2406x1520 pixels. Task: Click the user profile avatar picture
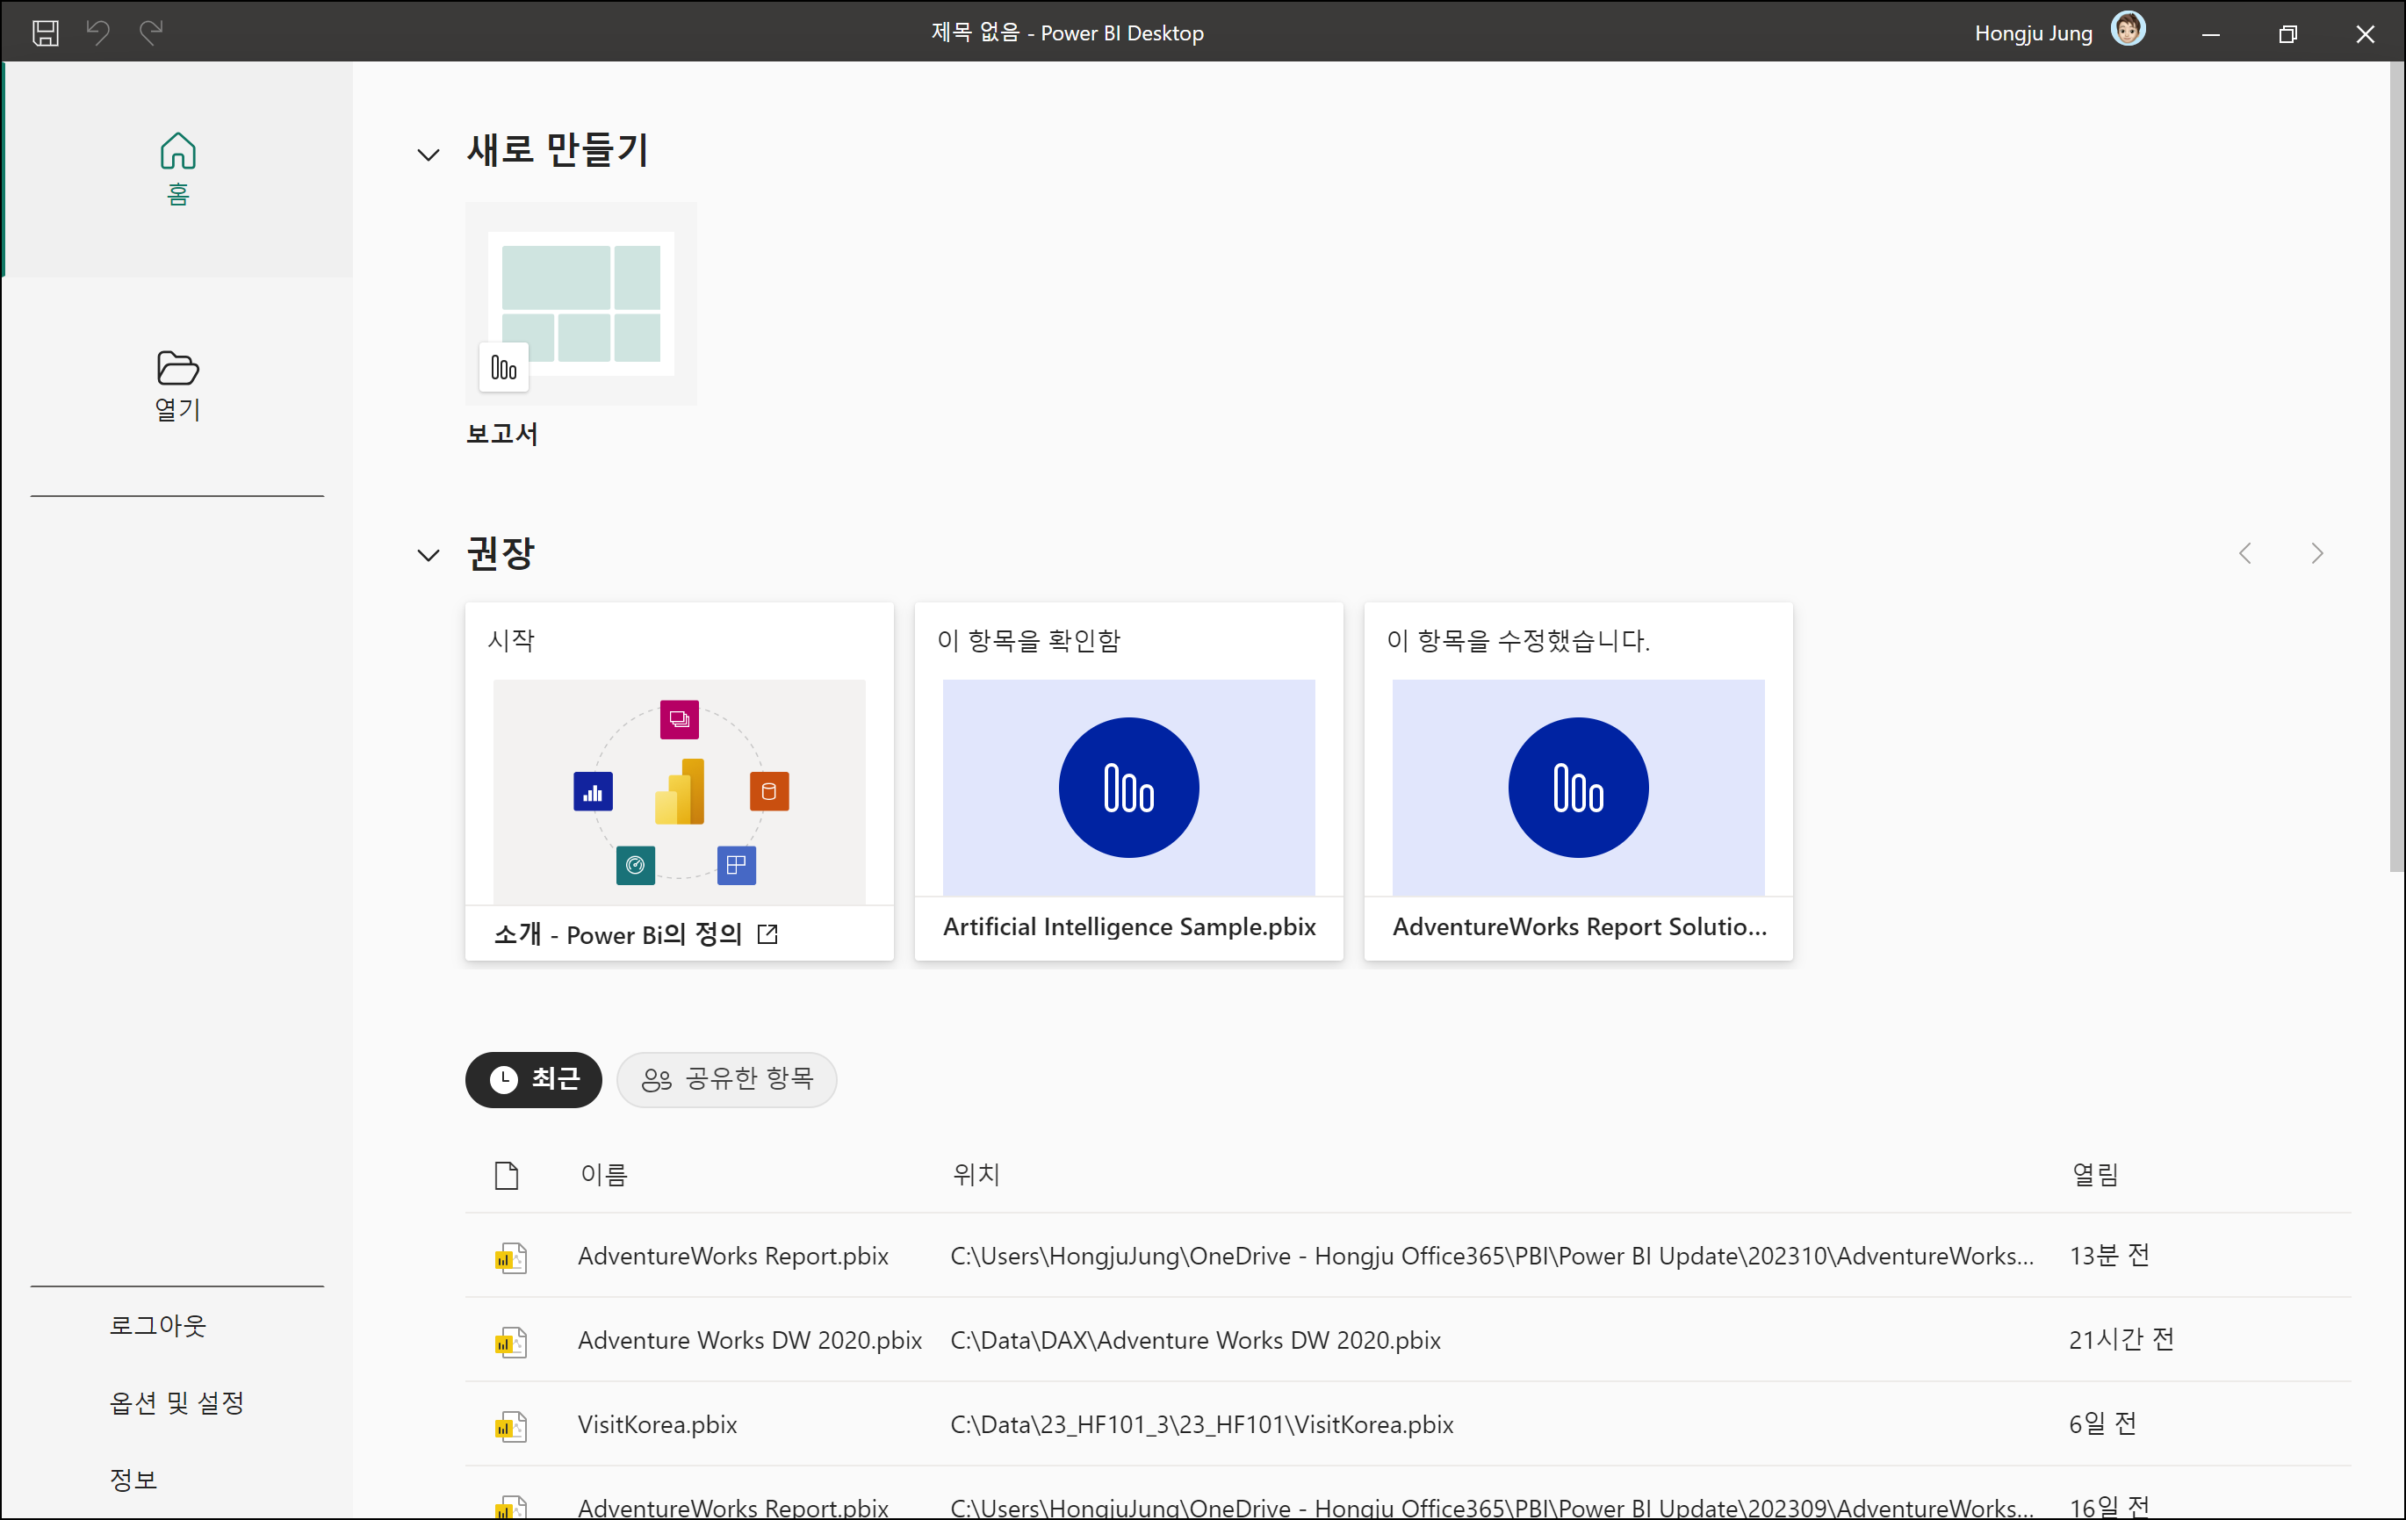pyautogui.click(x=2128, y=30)
